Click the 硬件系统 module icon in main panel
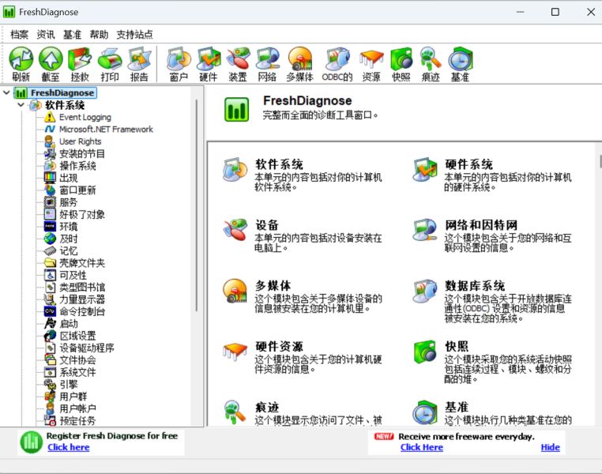 click(425, 170)
